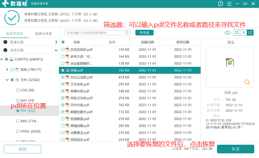This screenshot has width=259, height=158.
Task: Uncheck the box for 奔跑.pdf
Action: (63, 70)
